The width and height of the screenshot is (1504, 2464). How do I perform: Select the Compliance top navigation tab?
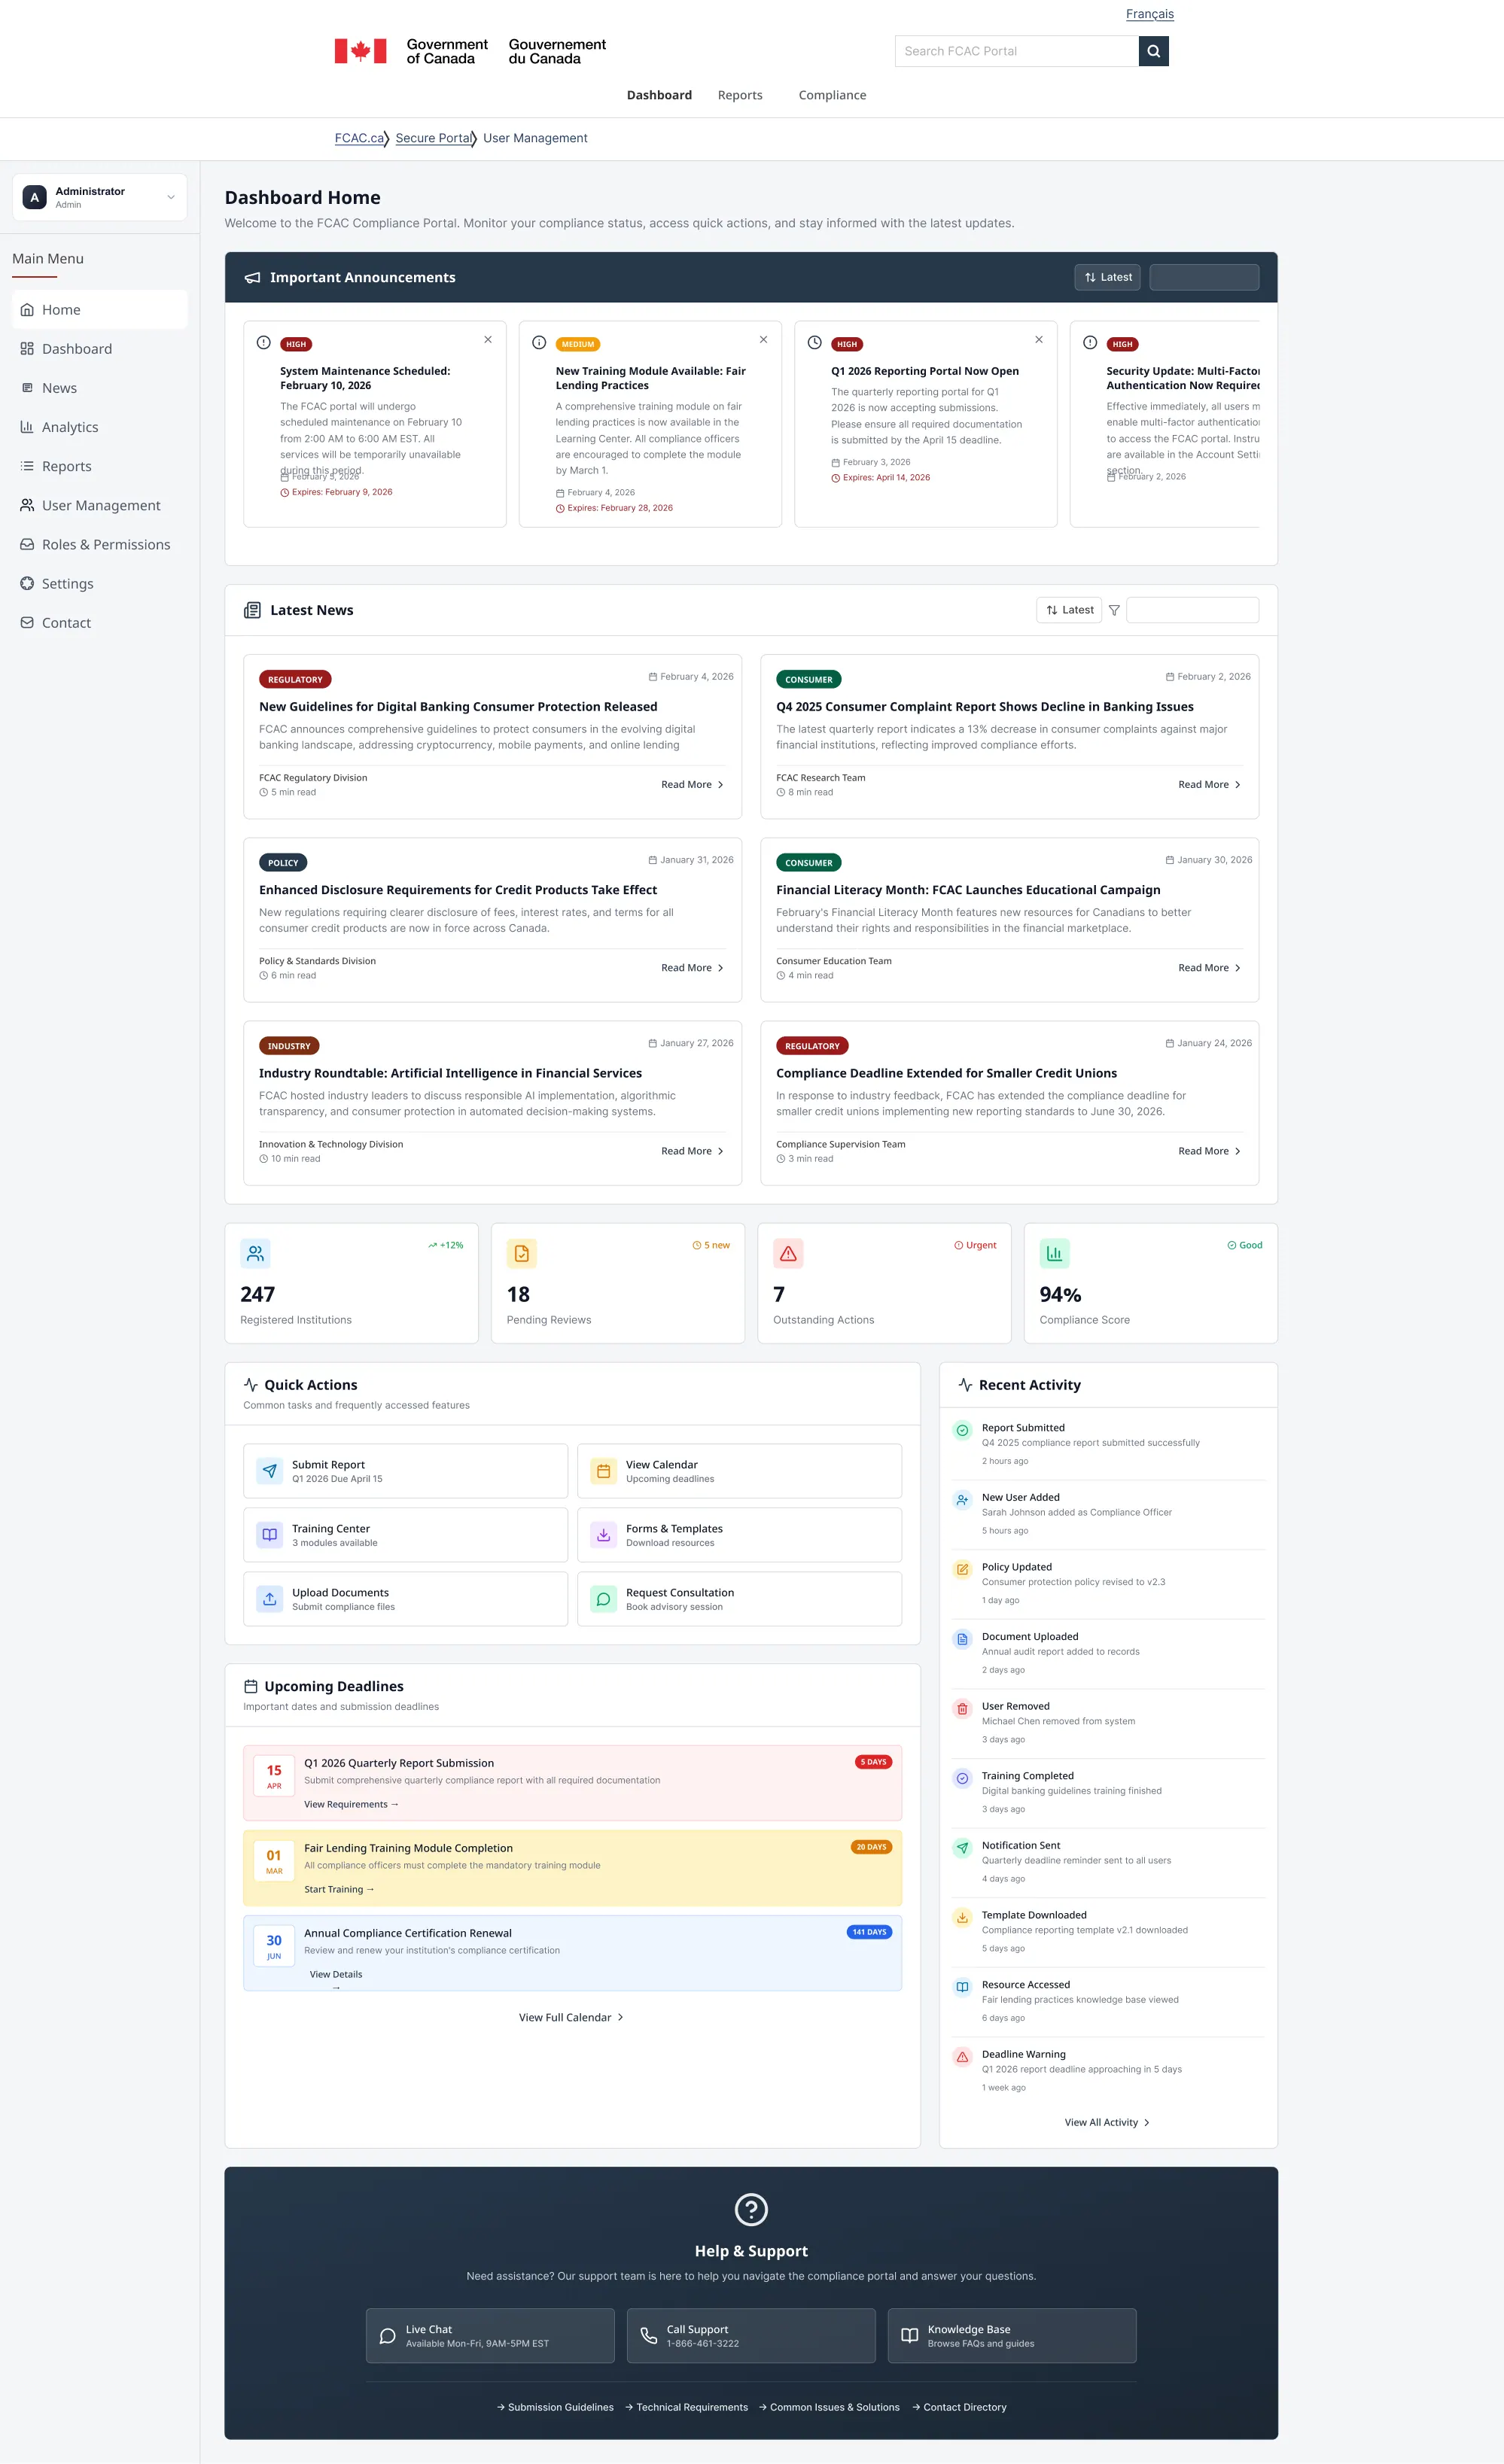(x=832, y=95)
